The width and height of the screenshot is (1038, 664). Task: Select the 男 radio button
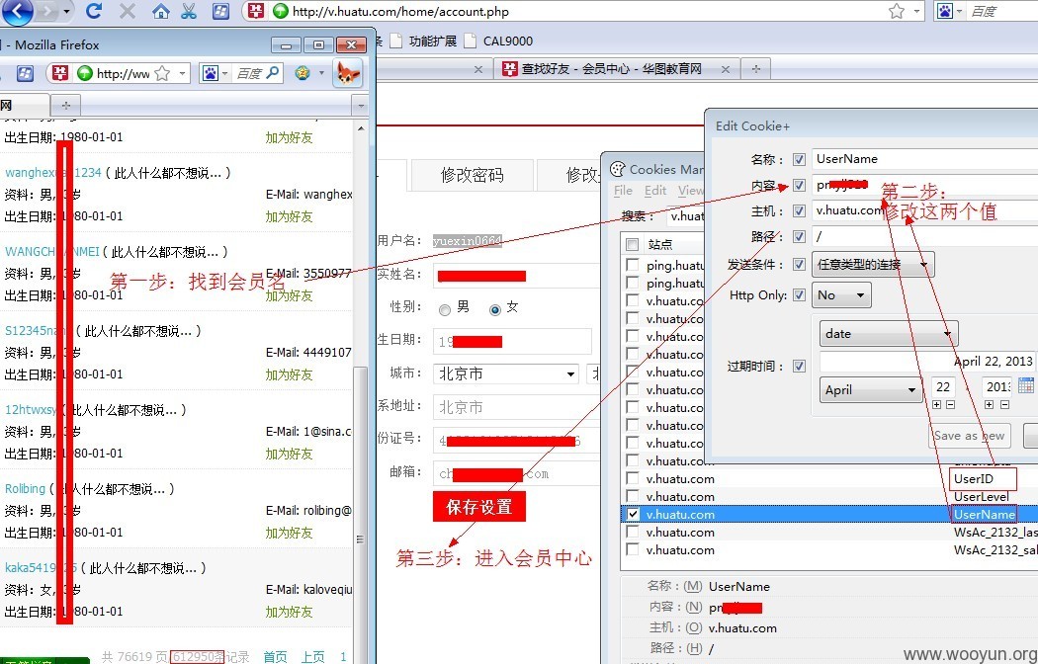click(445, 309)
